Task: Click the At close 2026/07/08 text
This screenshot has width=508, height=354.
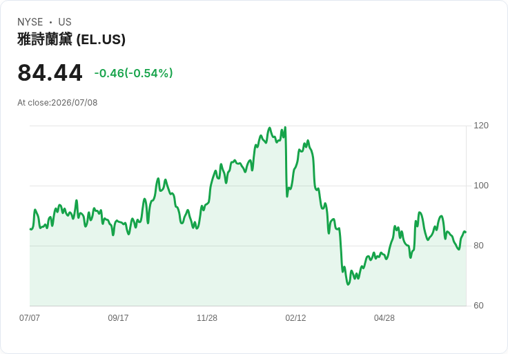Action: 57,103
